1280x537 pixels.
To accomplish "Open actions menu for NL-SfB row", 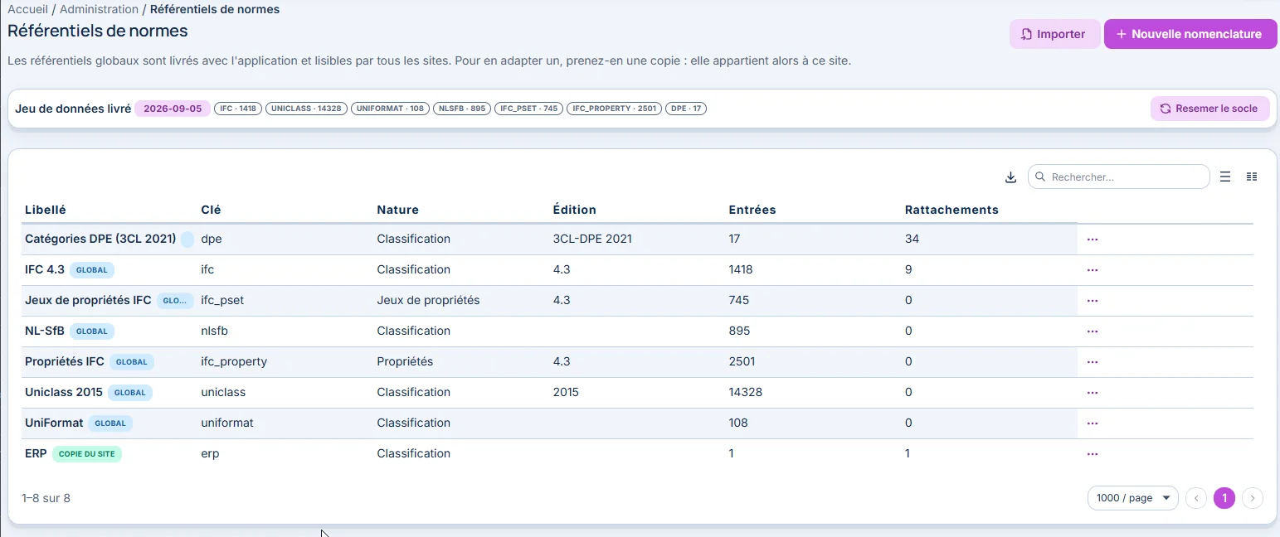I will [1093, 331].
